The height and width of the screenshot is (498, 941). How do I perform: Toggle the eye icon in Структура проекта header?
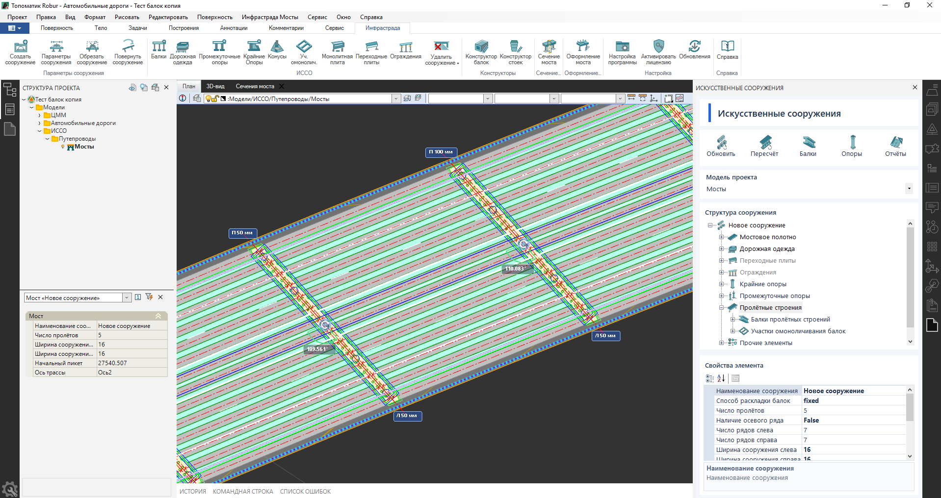point(132,88)
